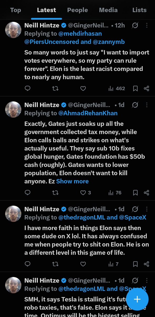This screenshot has height=317, width=155.
Task: Switch to the People tab
Action: click(x=77, y=10)
